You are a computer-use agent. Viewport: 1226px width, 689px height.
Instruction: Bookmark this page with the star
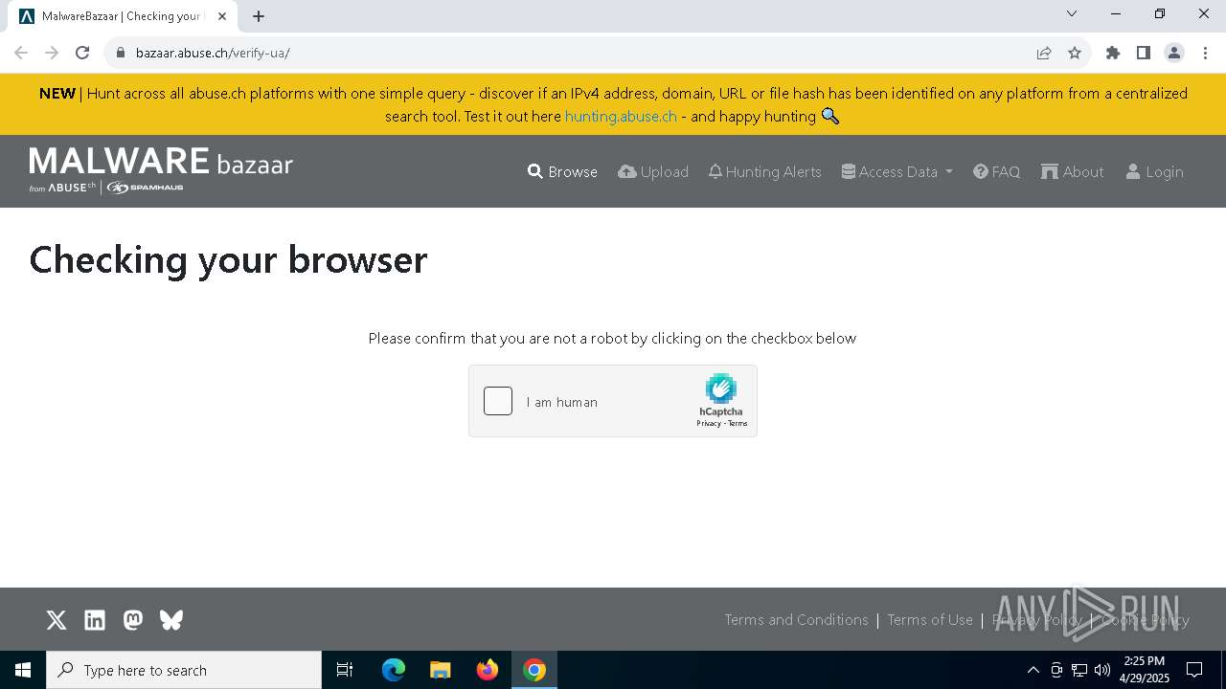(1075, 53)
